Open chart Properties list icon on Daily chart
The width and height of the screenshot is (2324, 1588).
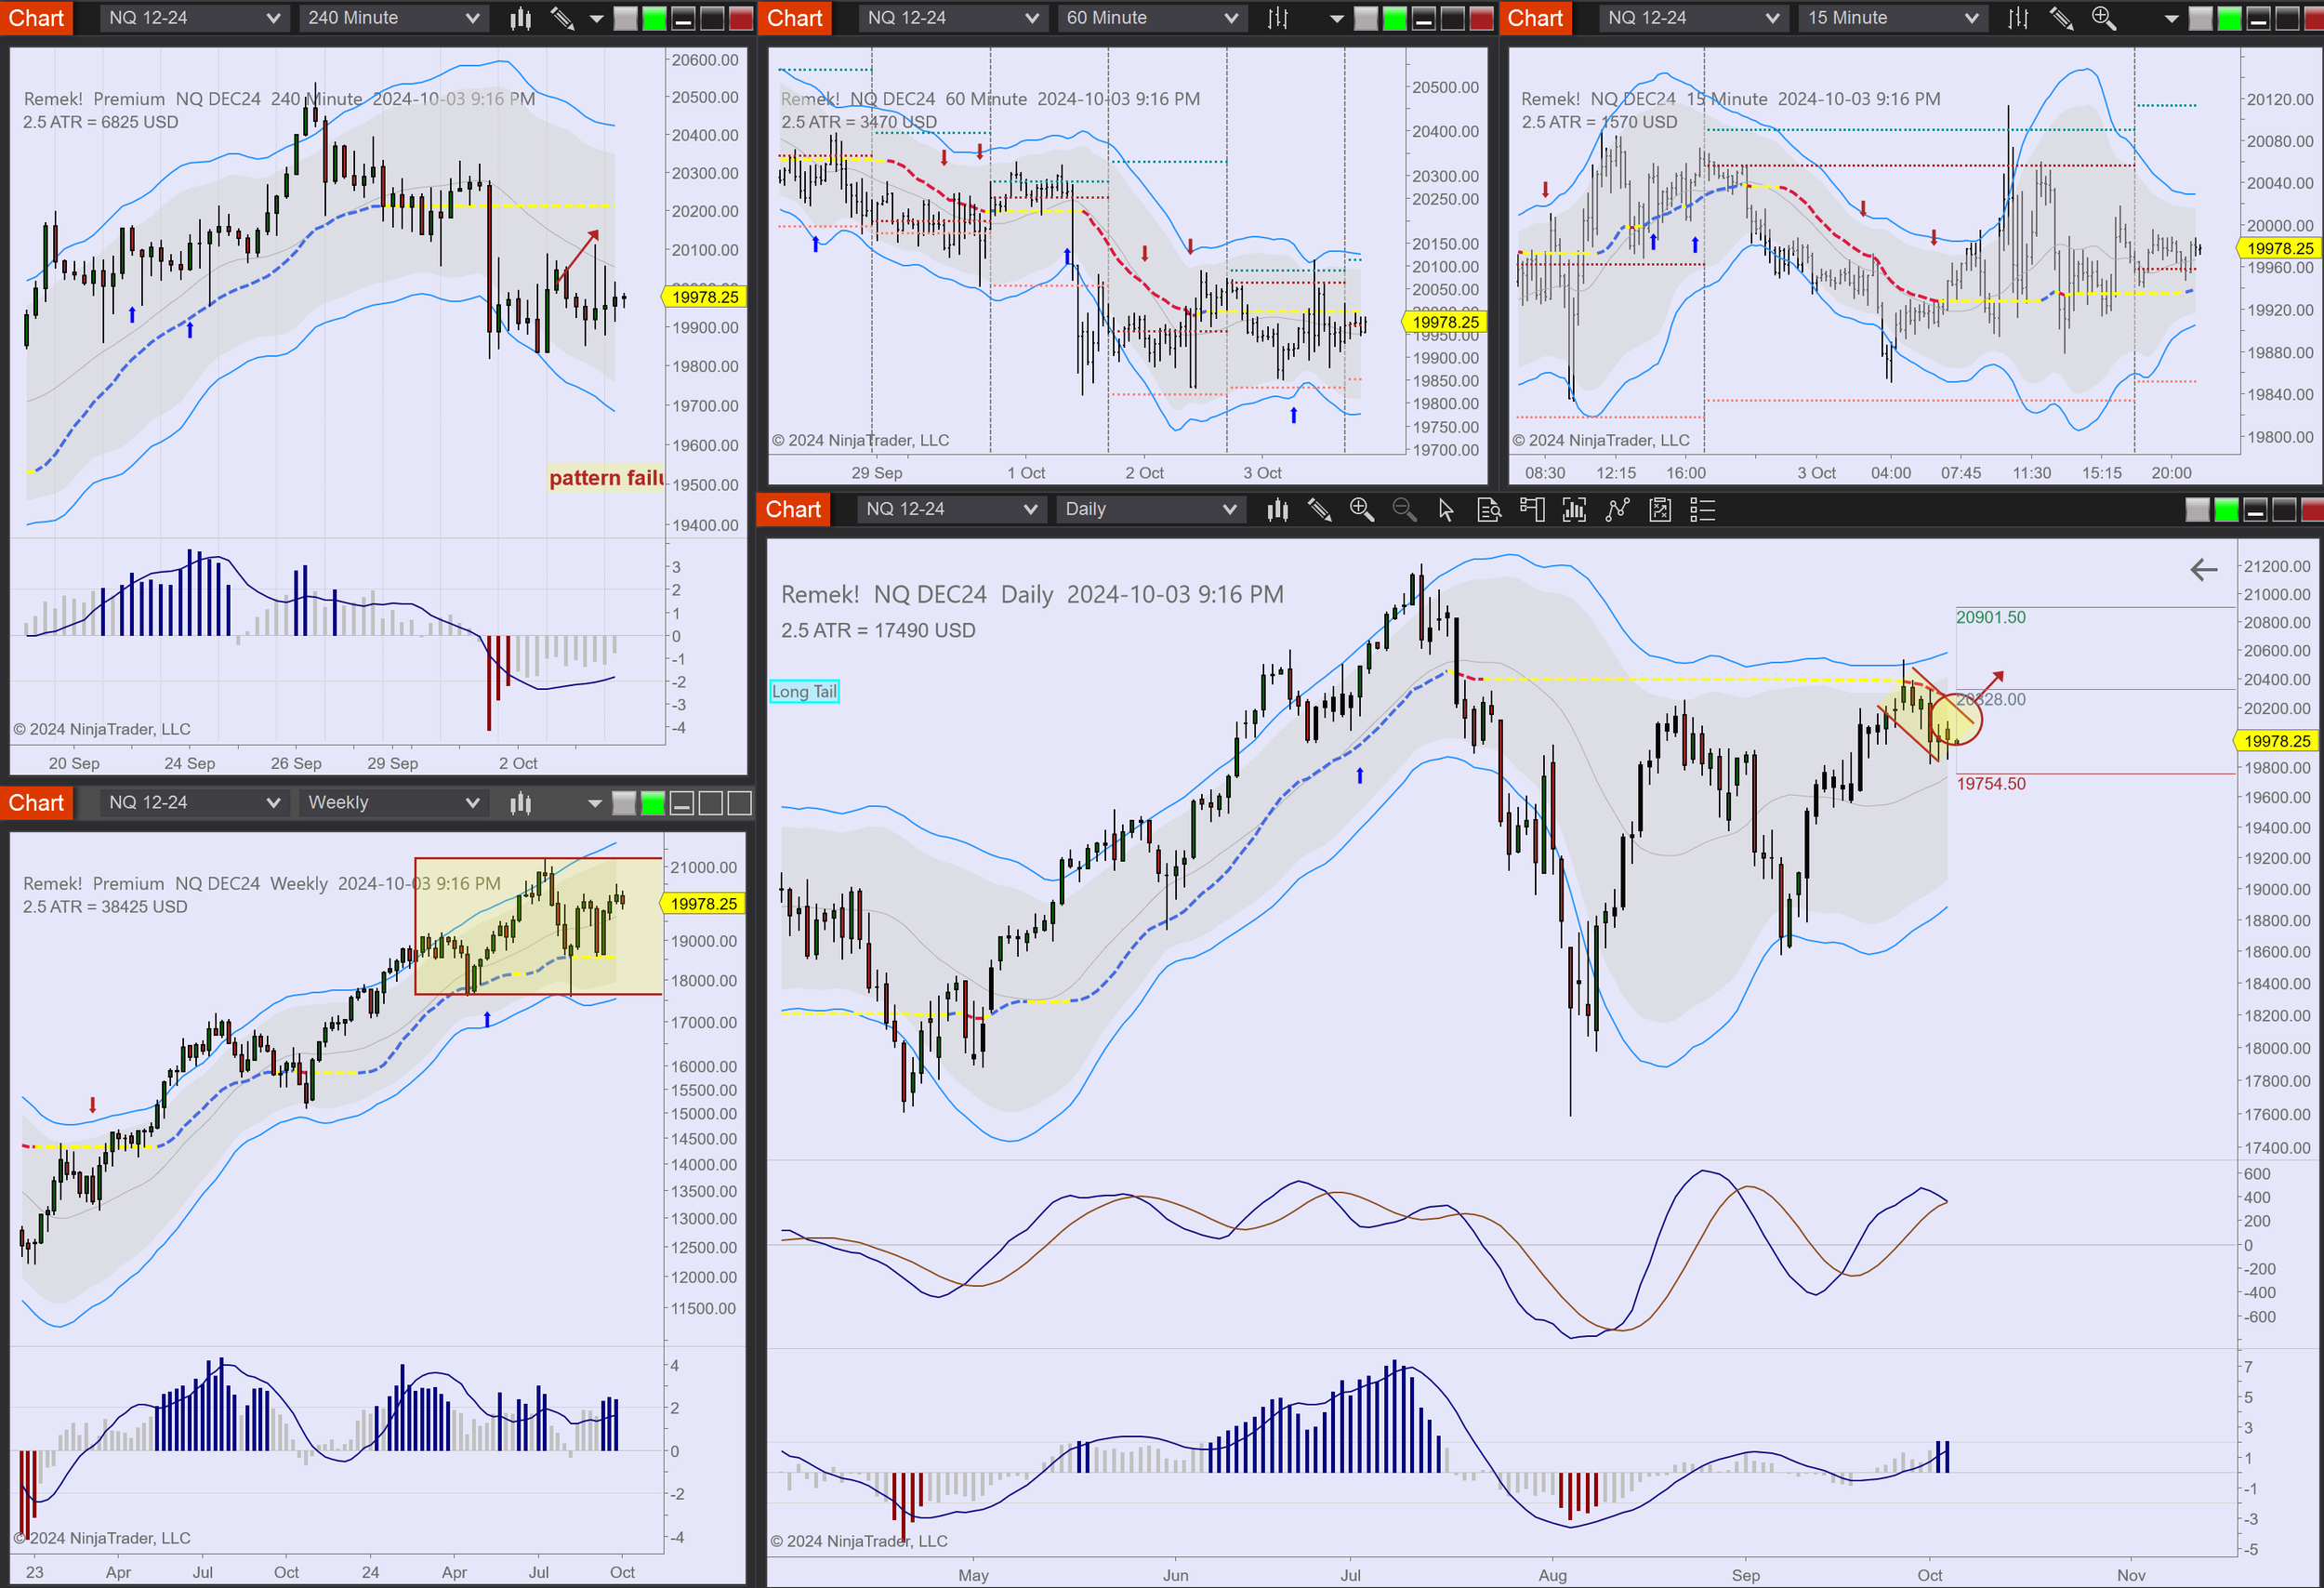pos(1702,510)
